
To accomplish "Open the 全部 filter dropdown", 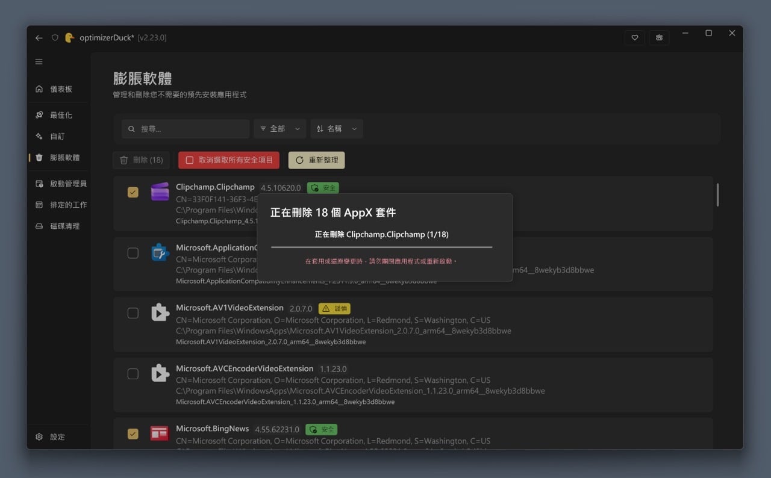I will [280, 129].
